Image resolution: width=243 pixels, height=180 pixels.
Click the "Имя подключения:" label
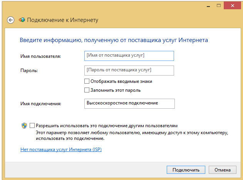point(41,104)
